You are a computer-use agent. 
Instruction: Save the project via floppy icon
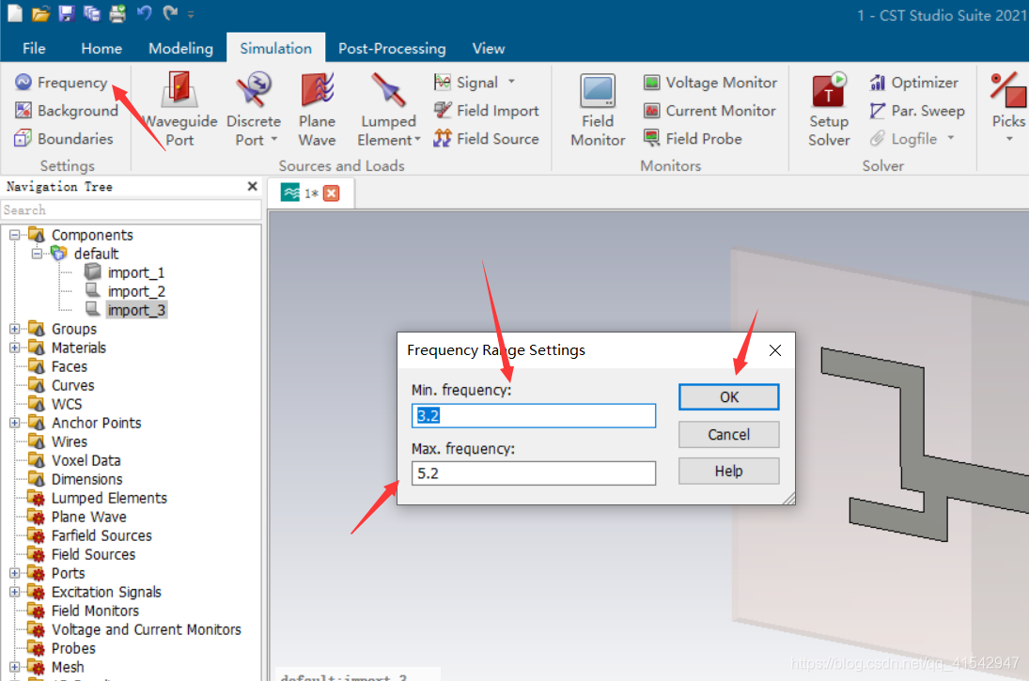pos(67,13)
